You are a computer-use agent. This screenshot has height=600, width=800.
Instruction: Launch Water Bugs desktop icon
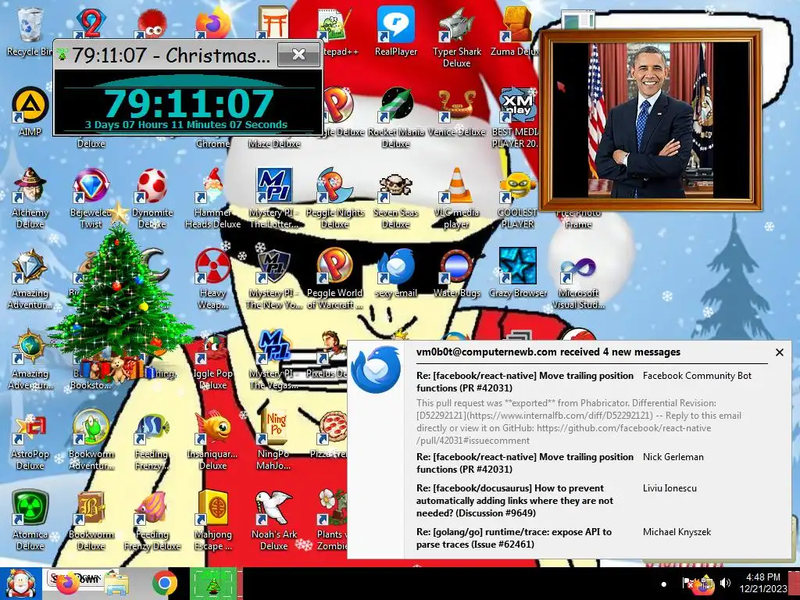[456, 273]
